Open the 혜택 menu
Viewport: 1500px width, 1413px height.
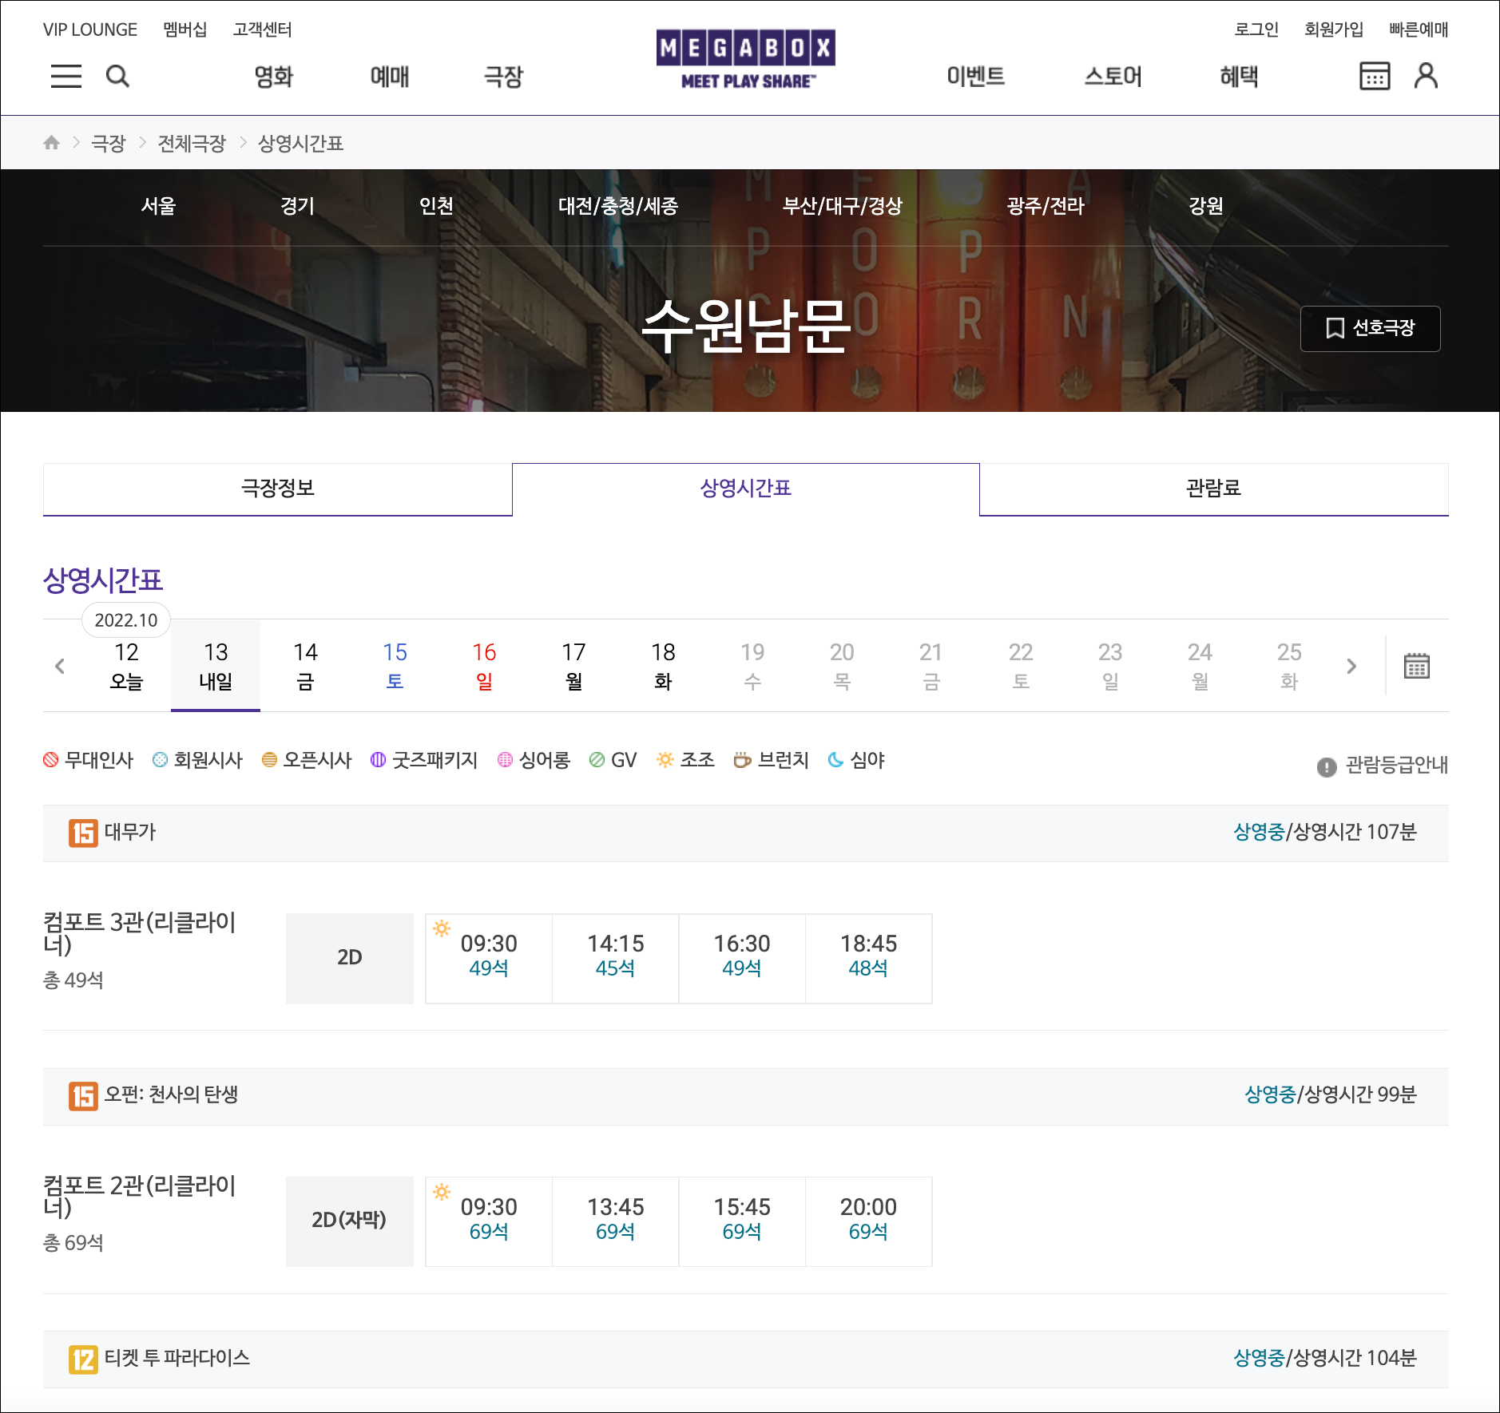coord(1239,77)
